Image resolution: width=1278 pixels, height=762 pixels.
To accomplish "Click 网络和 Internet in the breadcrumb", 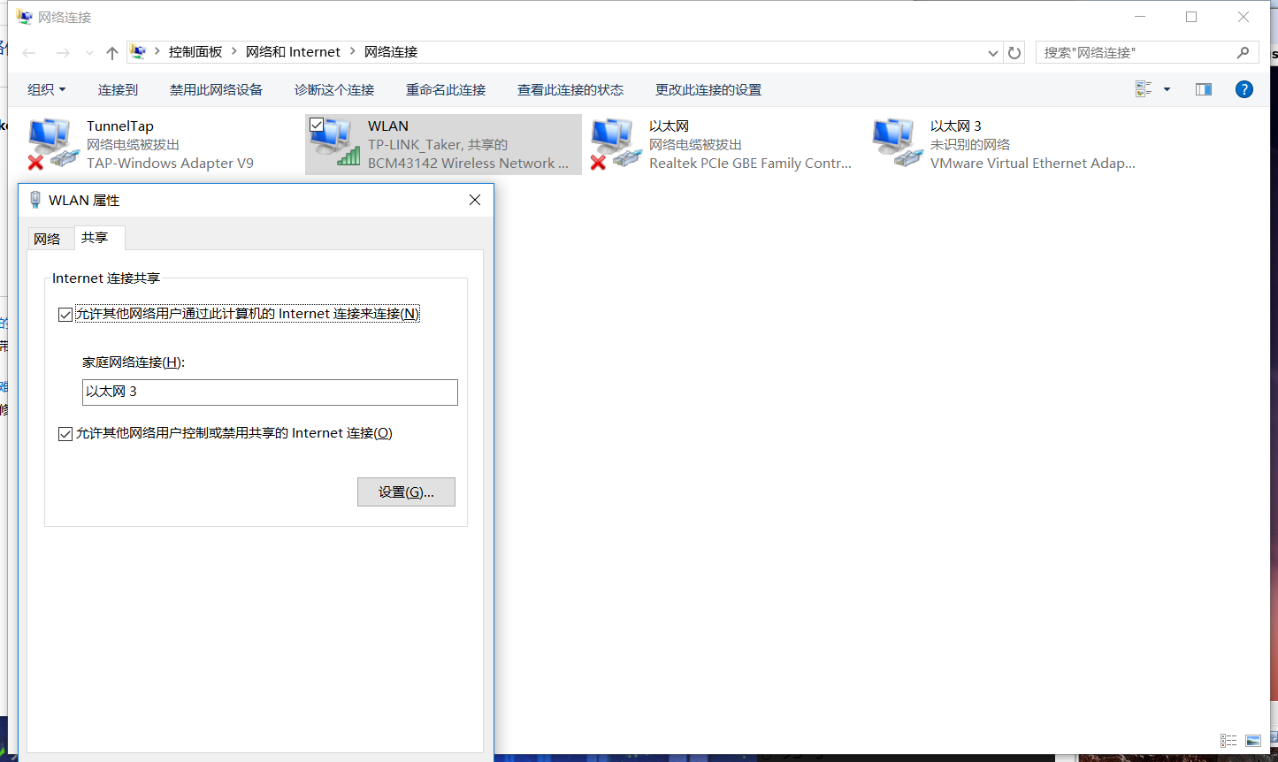I will [x=293, y=52].
